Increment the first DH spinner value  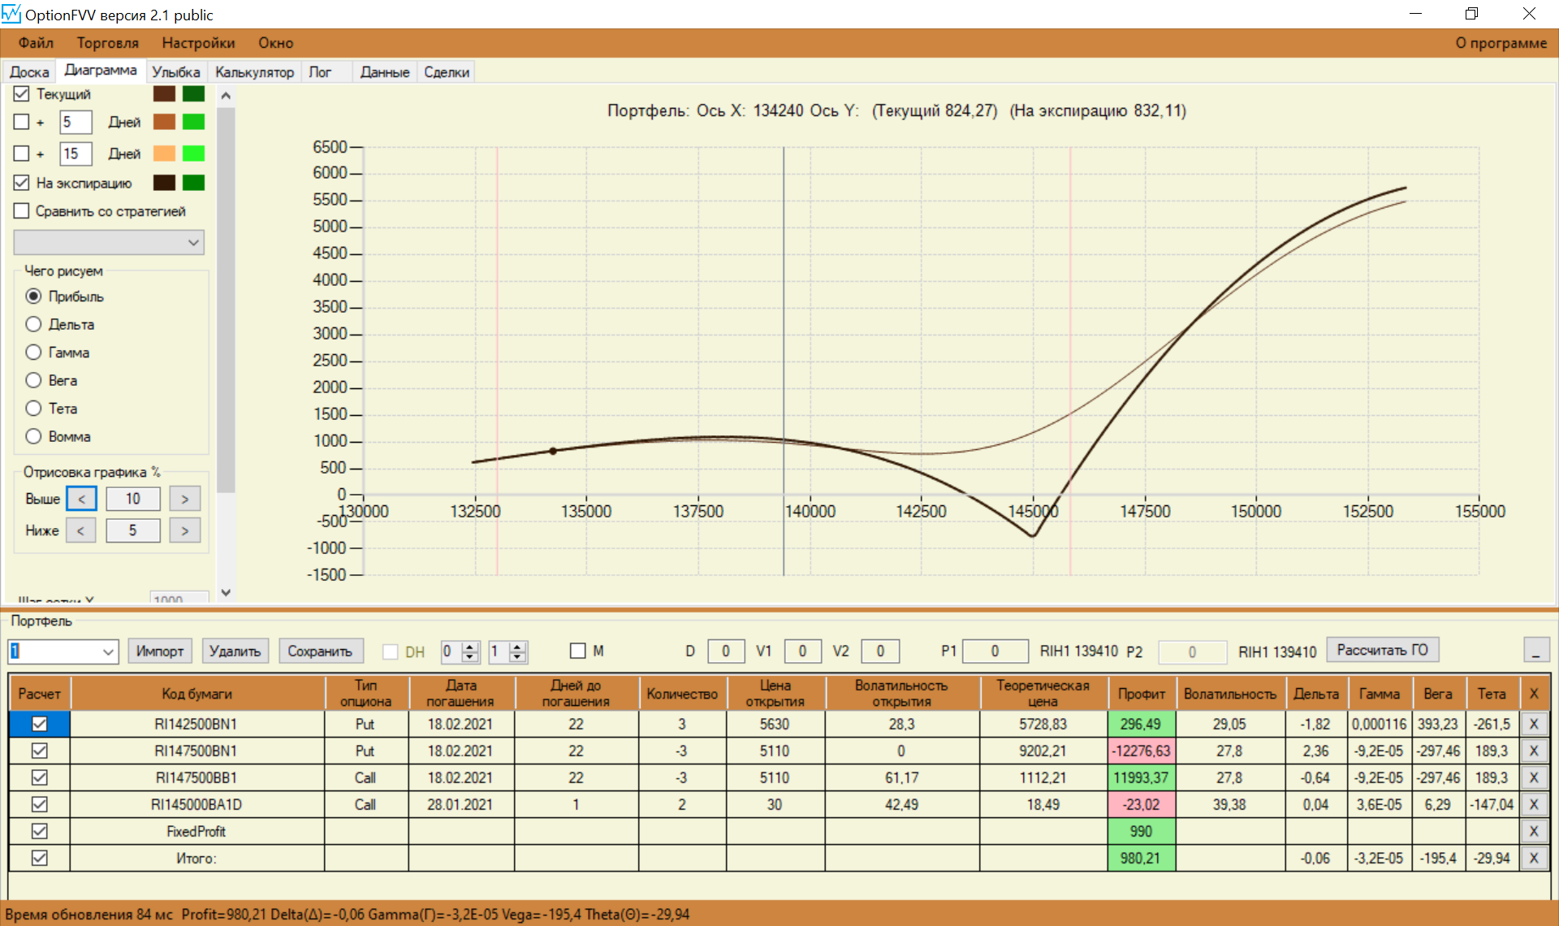(x=469, y=647)
